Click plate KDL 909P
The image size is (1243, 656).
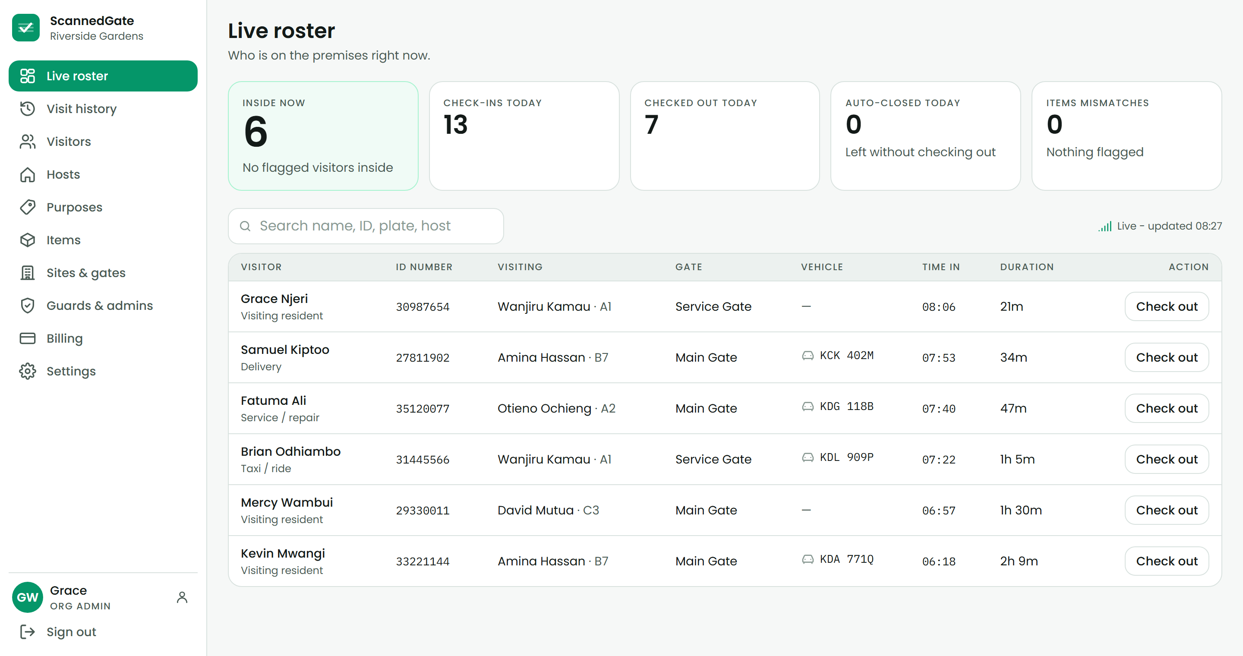[847, 457]
